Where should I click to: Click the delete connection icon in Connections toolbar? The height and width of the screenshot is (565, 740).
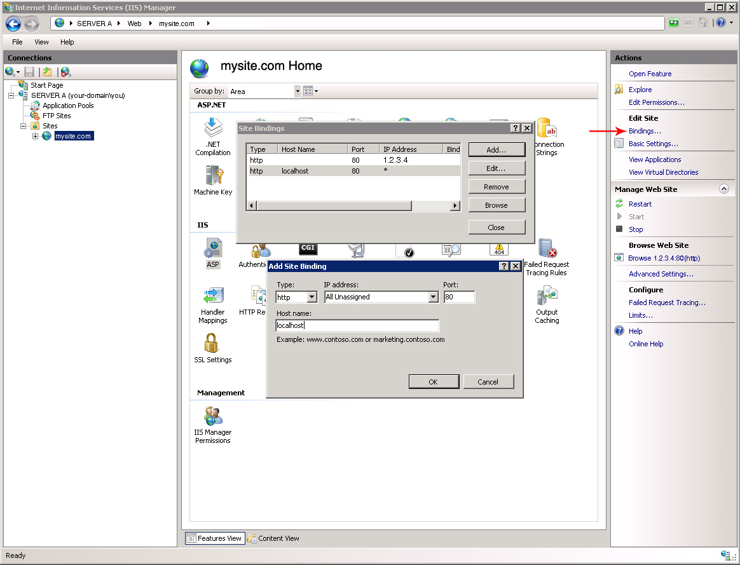coord(65,72)
